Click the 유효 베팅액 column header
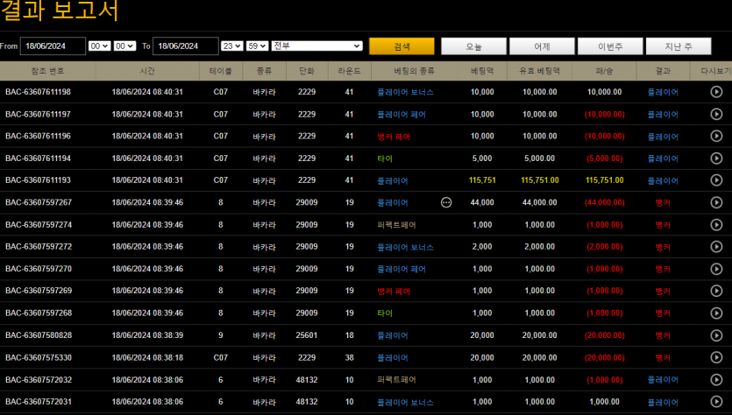 (x=539, y=71)
